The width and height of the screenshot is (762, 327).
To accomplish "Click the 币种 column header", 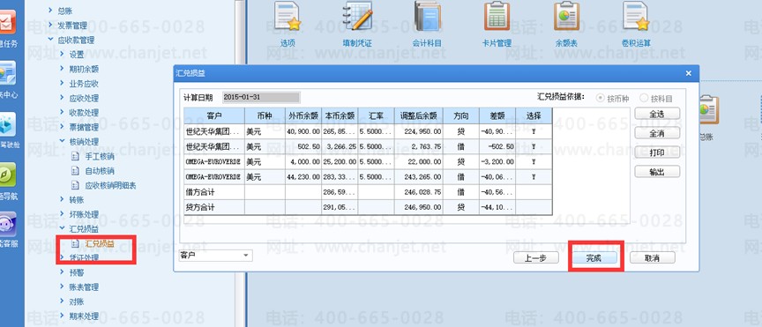I will [x=265, y=115].
